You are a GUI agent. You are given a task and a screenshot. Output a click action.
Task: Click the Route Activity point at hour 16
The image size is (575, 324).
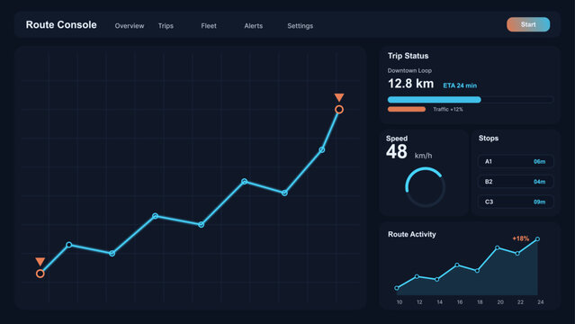(x=457, y=265)
